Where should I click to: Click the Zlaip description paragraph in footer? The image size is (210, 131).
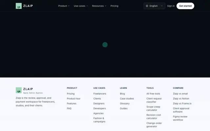click(35, 102)
